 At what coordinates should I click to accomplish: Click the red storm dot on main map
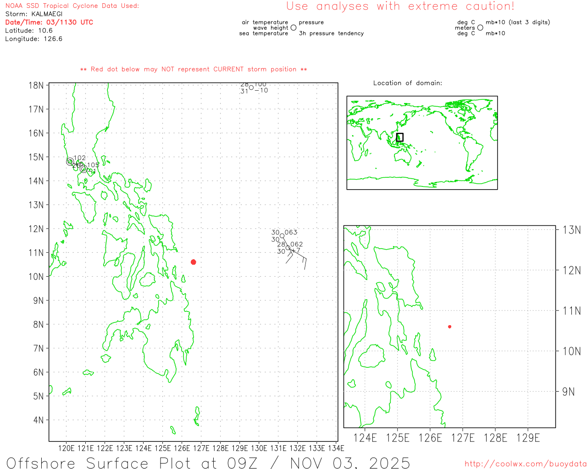point(194,262)
